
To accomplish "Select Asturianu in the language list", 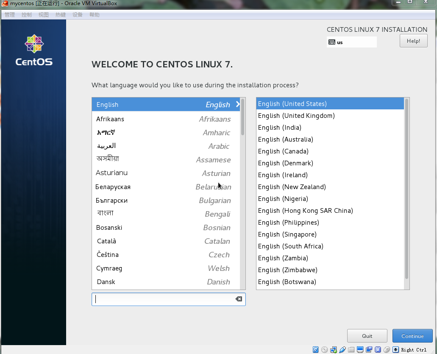I will (166, 173).
